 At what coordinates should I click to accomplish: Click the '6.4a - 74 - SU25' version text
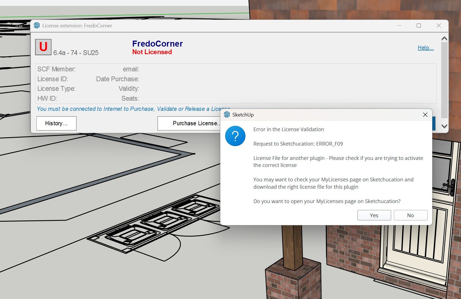click(76, 53)
